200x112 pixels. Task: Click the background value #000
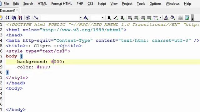tap(56, 62)
